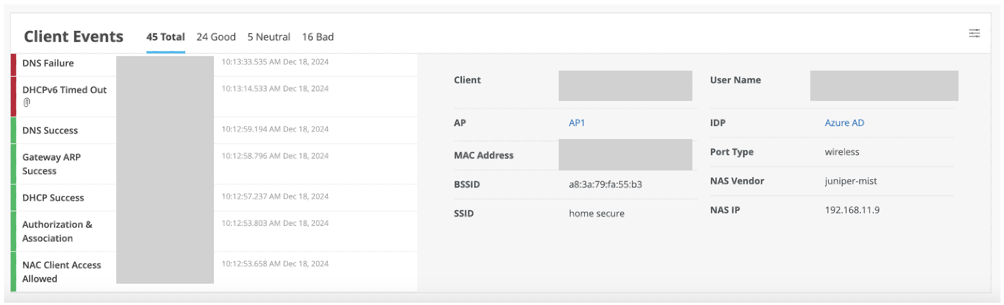
Task: Open the AP1 access point link
Action: (577, 123)
